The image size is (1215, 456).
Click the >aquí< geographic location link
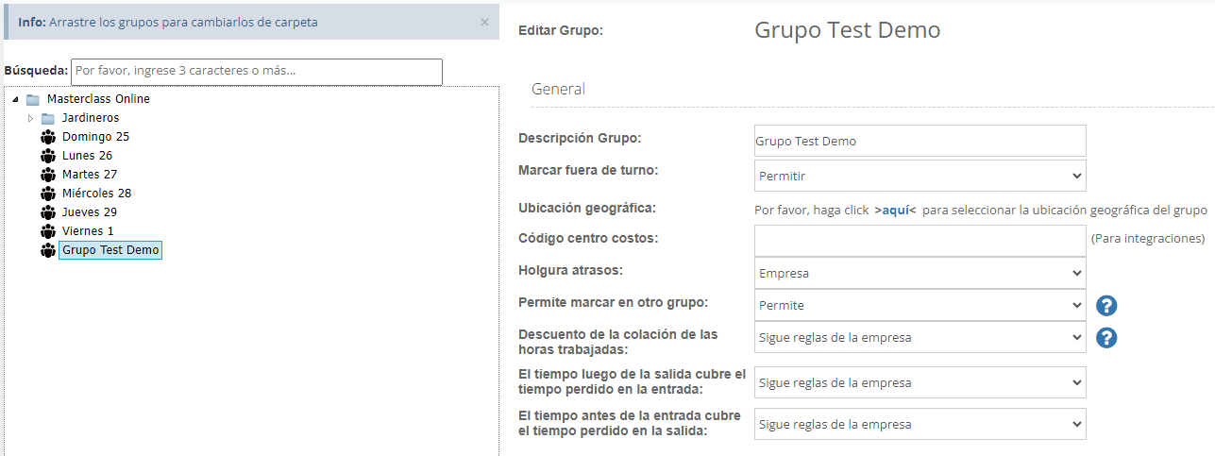click(x=895, y=211)
